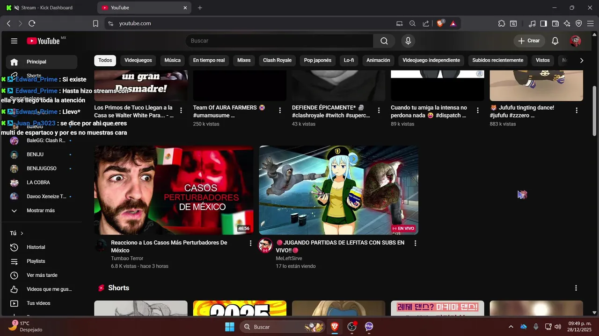
Task: Select the Vistos chip
Action: pyautogui.click(x=543, y=60)
